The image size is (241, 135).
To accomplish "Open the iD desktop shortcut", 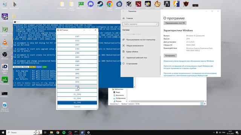I will [5, 67].
